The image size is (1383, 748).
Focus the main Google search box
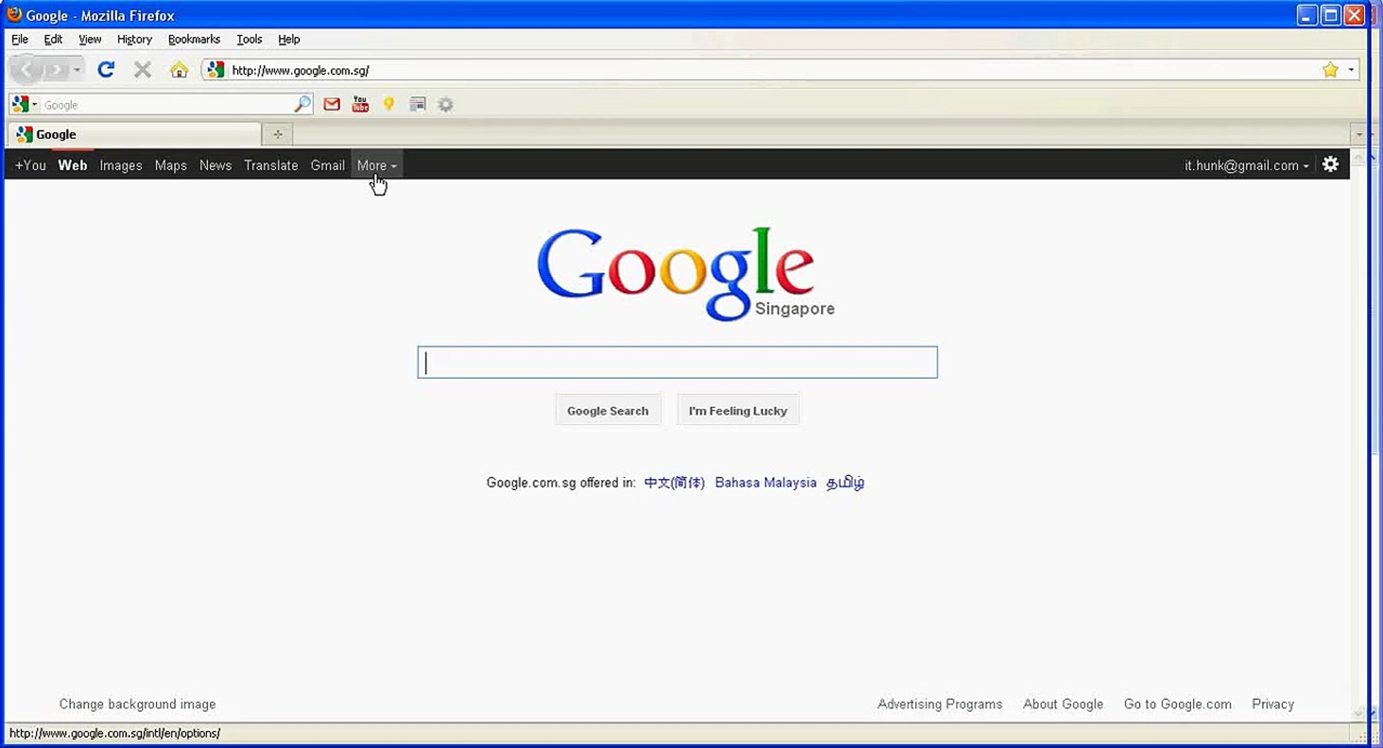pyautogui.click(x=677, y=362)
